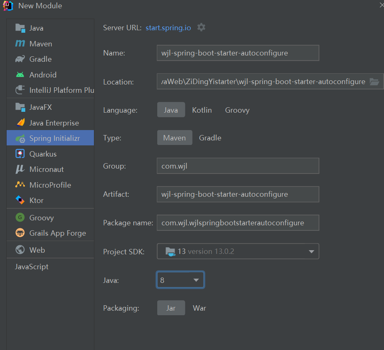Click the IntelliJ Platform Plugin icon
This screenshot has height=350, width=384.
pos(20,90)
